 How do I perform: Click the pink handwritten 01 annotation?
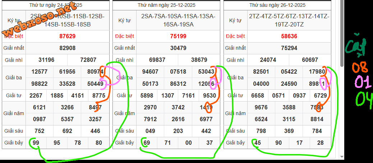click(x=363, y=82)
